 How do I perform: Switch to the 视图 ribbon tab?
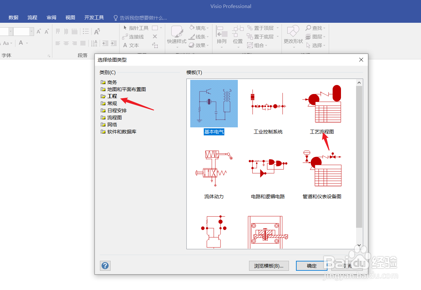coord(70,17)
